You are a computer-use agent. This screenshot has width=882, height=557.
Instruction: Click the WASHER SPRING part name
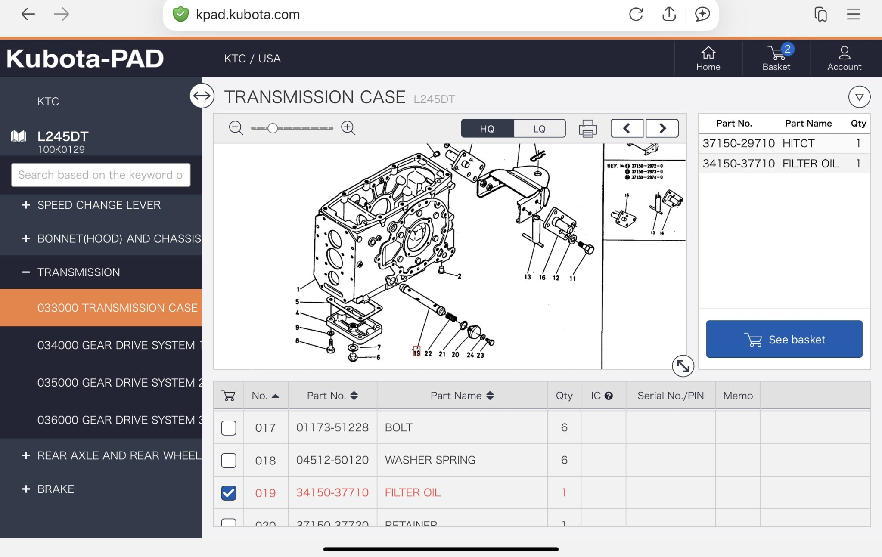click(430, 460)
